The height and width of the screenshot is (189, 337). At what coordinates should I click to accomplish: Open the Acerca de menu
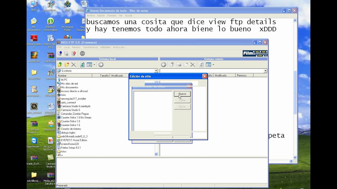(120, 47)
